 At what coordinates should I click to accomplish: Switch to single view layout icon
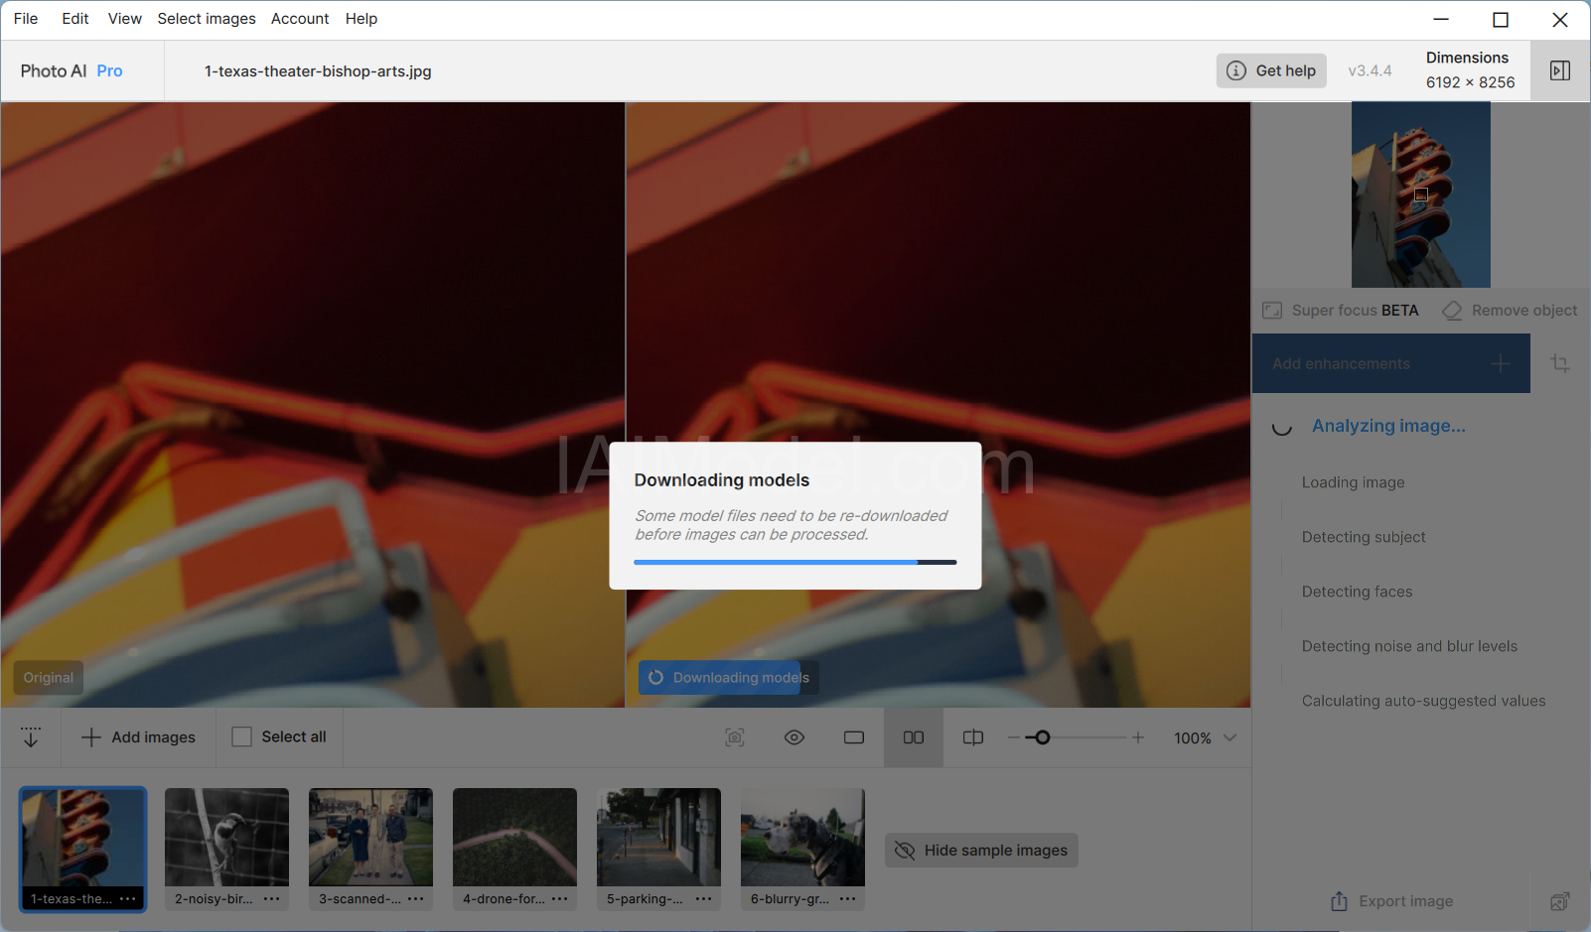[854, 737]
